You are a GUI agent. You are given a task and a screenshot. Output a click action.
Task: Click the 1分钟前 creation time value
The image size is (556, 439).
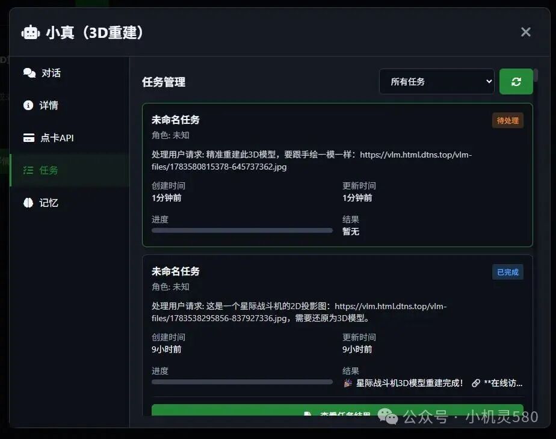(166, 198)
